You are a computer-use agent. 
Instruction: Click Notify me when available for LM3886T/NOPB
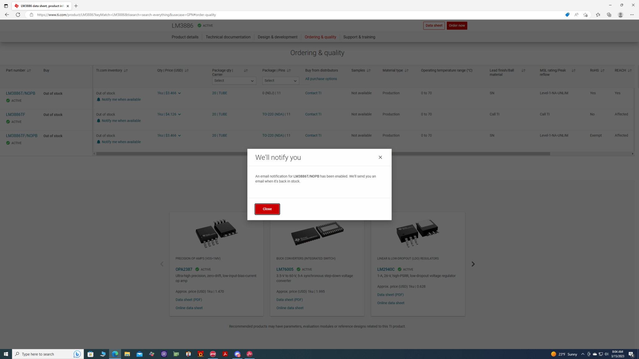click(x=119, y=99)
